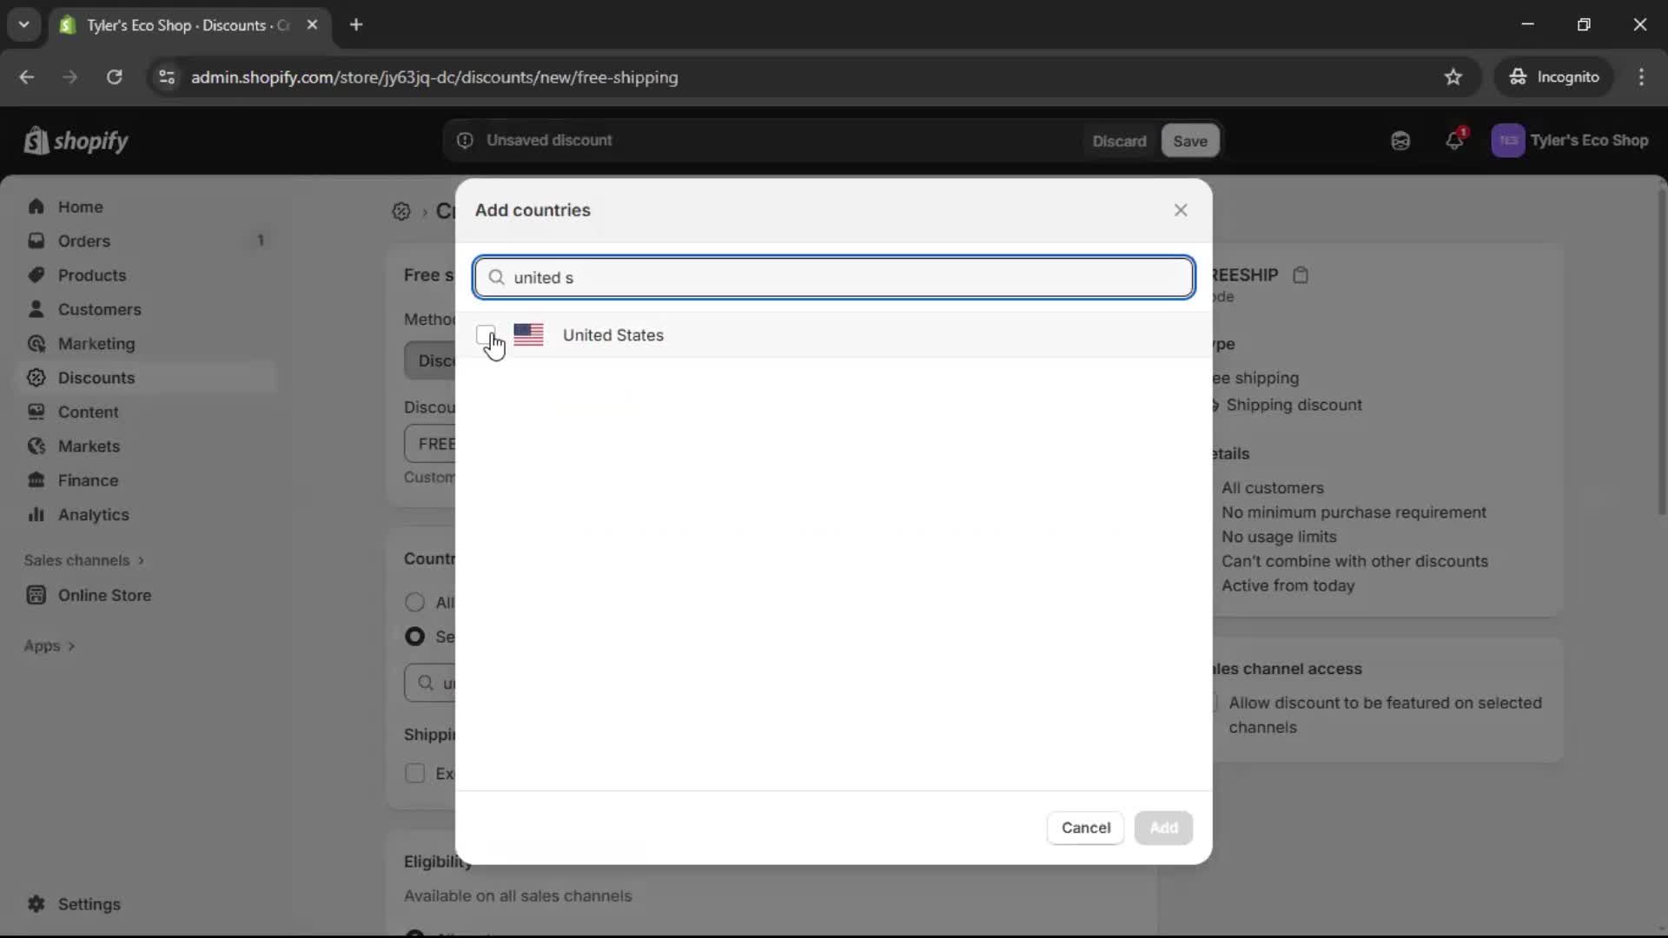Viewport: 1668px width, 938px height.
Task: Open the notifications bell
Action: click(1456, 140)
